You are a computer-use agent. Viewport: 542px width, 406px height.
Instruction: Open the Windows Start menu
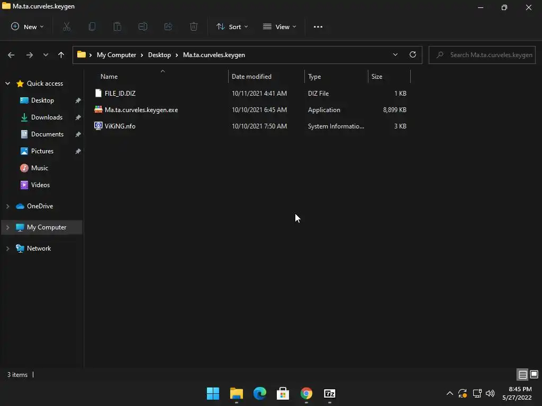[213, 393]
